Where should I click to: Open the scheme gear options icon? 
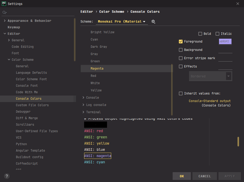pyautogui.click(x=153, y=22)
